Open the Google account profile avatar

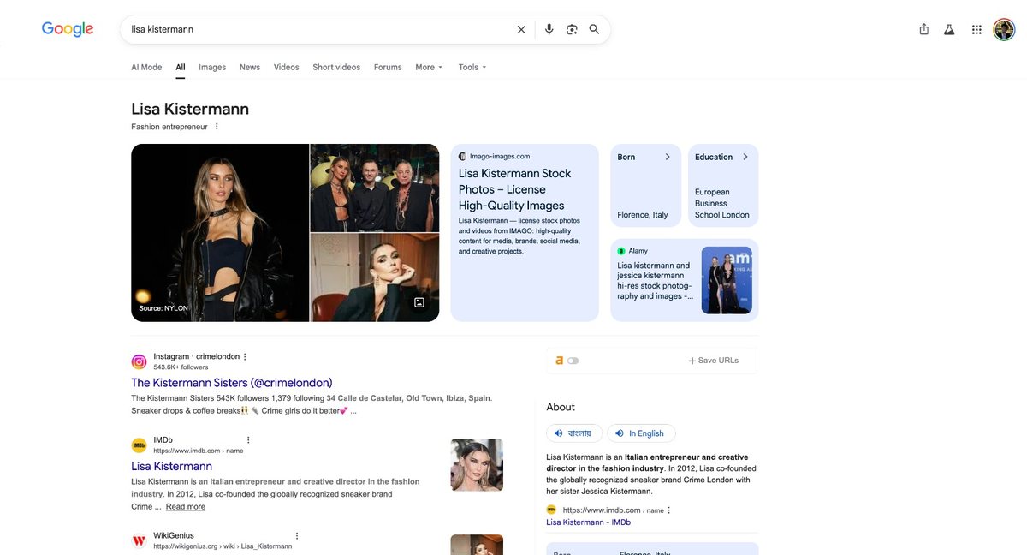point(1004,29)
